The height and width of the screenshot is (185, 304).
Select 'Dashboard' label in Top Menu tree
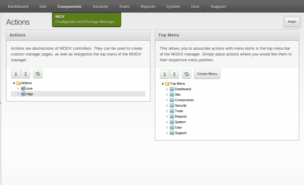click(183, 89)
